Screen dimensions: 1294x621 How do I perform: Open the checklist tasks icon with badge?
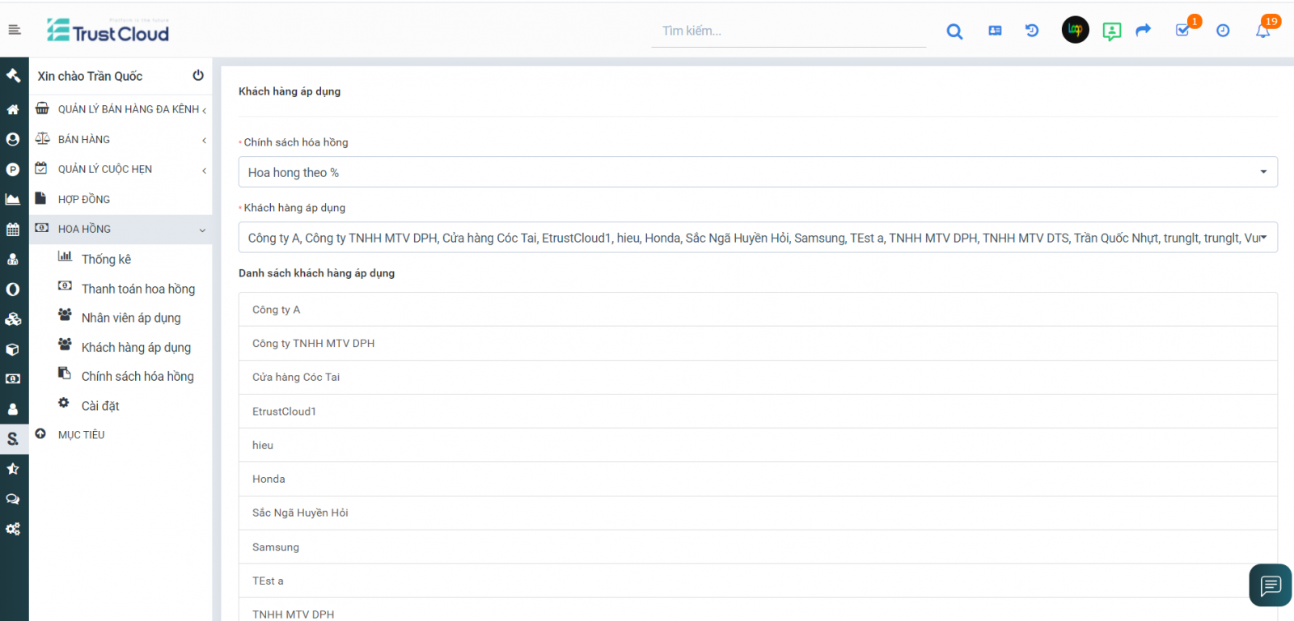tap(1182, 31)
